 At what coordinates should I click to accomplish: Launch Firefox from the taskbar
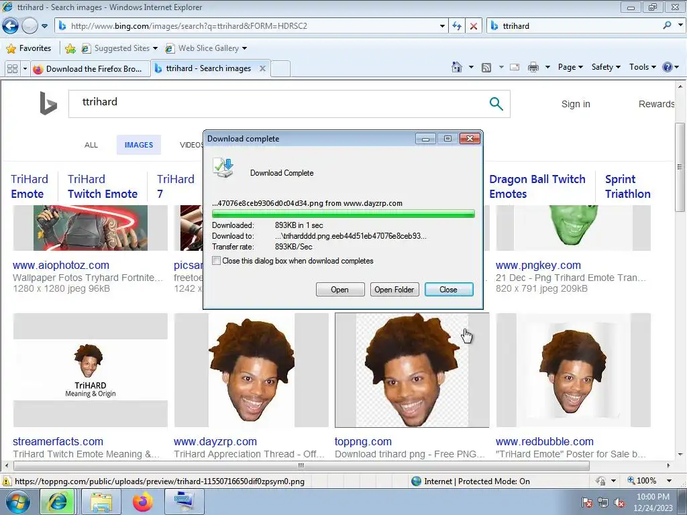[x=143, y=502]
